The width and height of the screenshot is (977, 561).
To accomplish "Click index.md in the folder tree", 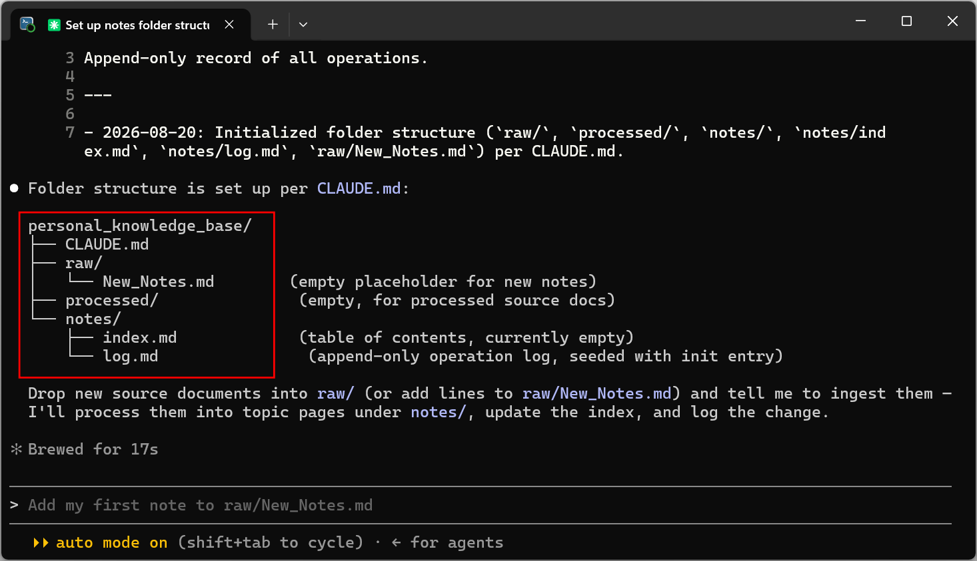I will pyautogui.click(x=140, y=337).
